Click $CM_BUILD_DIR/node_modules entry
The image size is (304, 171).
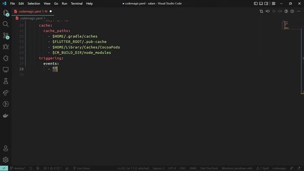coord(82,53)
